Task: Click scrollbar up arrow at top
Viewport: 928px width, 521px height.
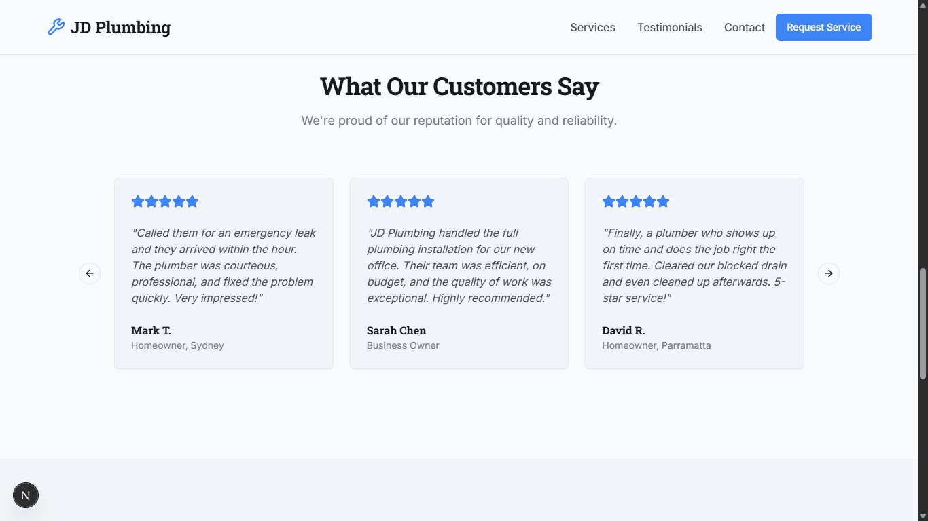Action: pyautogui.click(x=923, y=5)
